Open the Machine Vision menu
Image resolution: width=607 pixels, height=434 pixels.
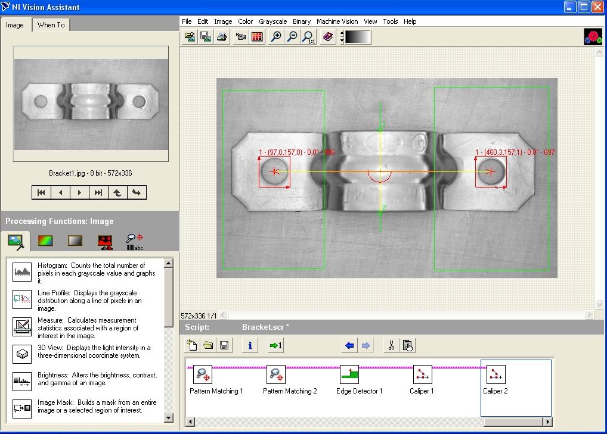point(337,21)
